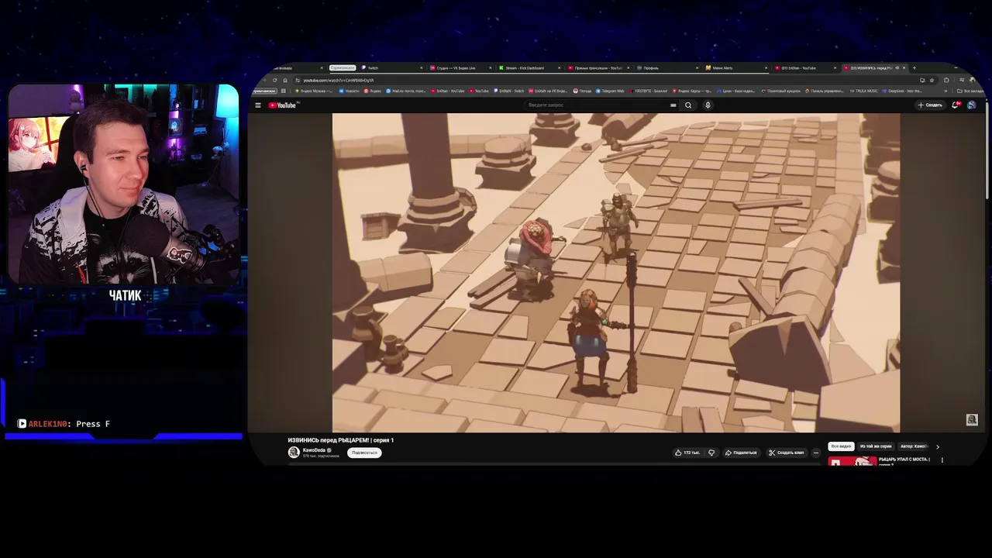Select the Автор: KawoDeda chip
Image resolution: width=992 pixels, height=558 pixels.
[914, 446]
